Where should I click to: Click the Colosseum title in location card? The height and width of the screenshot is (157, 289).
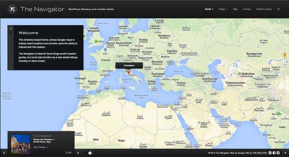click(x=43, y=136)
